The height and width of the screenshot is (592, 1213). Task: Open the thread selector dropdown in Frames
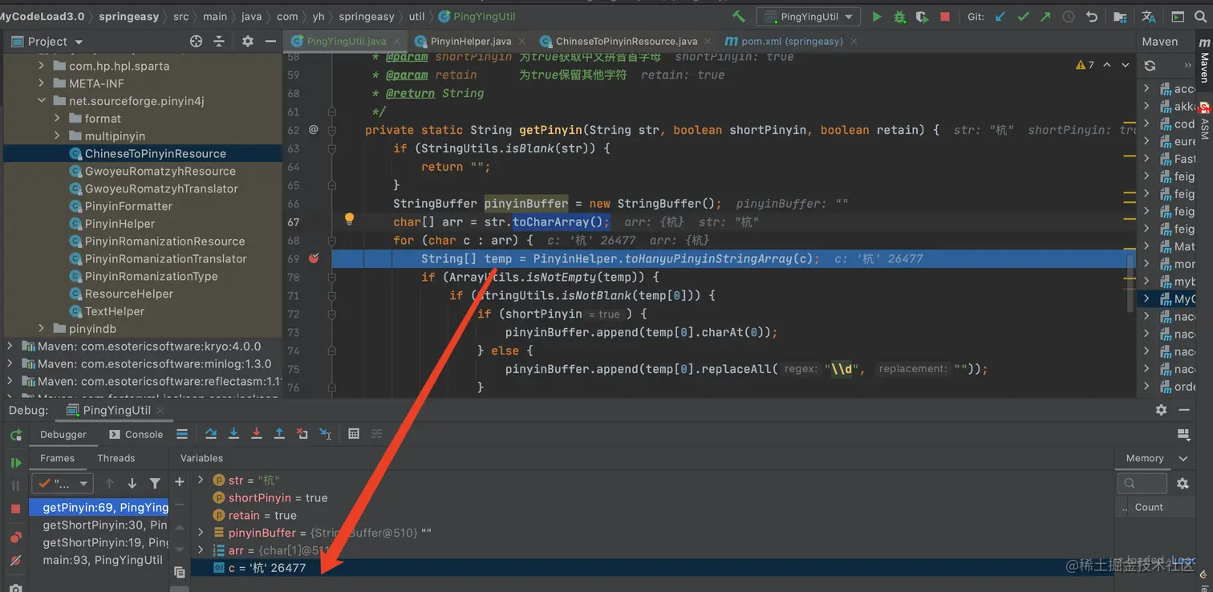(63, 484)
